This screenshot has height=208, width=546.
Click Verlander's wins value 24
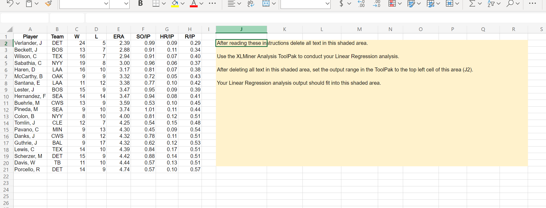77,43
